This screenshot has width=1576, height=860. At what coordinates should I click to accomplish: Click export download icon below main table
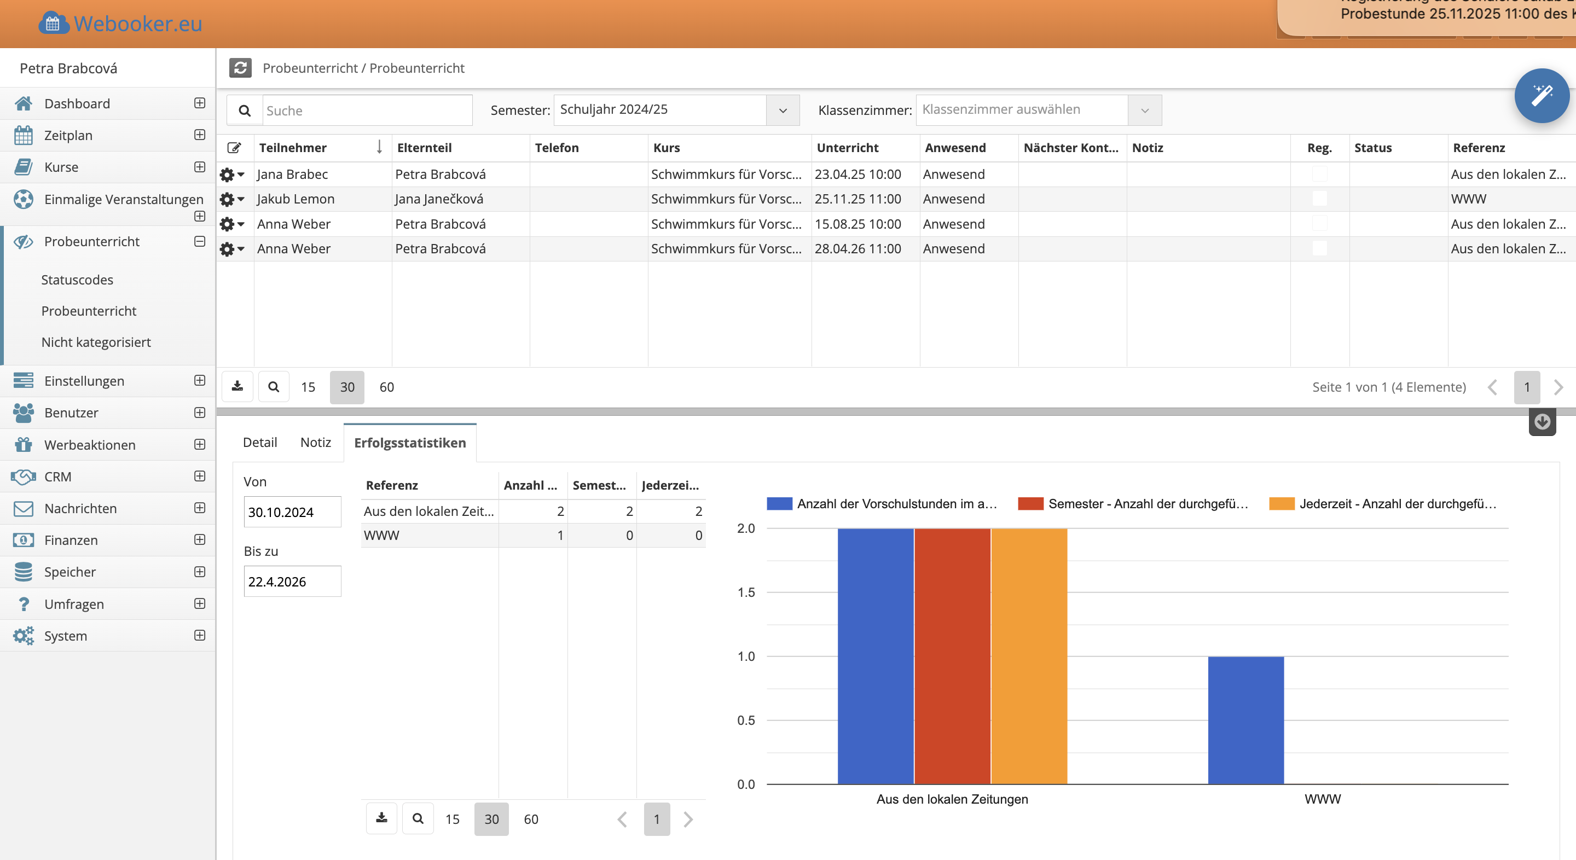237,387
